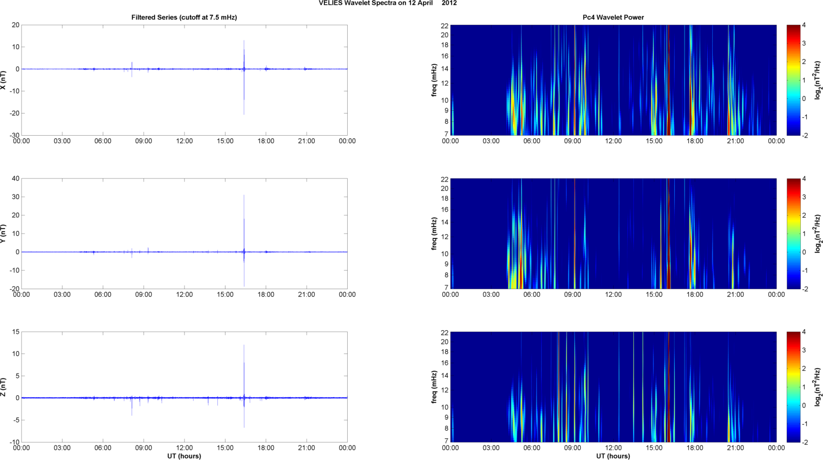
Task: Select the Filtered Series plot title
Action: pos(184,17)
